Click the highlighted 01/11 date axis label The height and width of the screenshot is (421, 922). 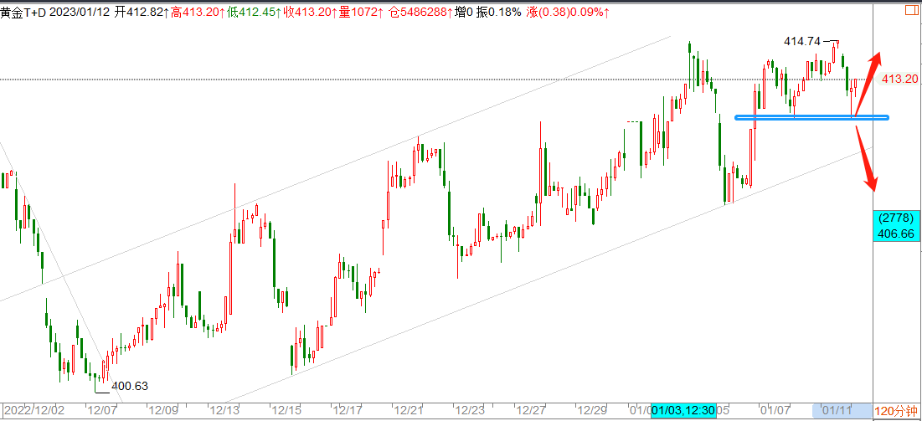pos(836,410)
